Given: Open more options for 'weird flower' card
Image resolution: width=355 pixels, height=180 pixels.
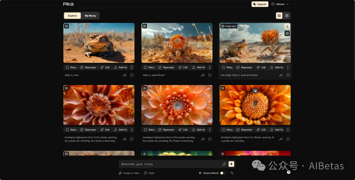Looking at the screenshot, I should (210, 67).
